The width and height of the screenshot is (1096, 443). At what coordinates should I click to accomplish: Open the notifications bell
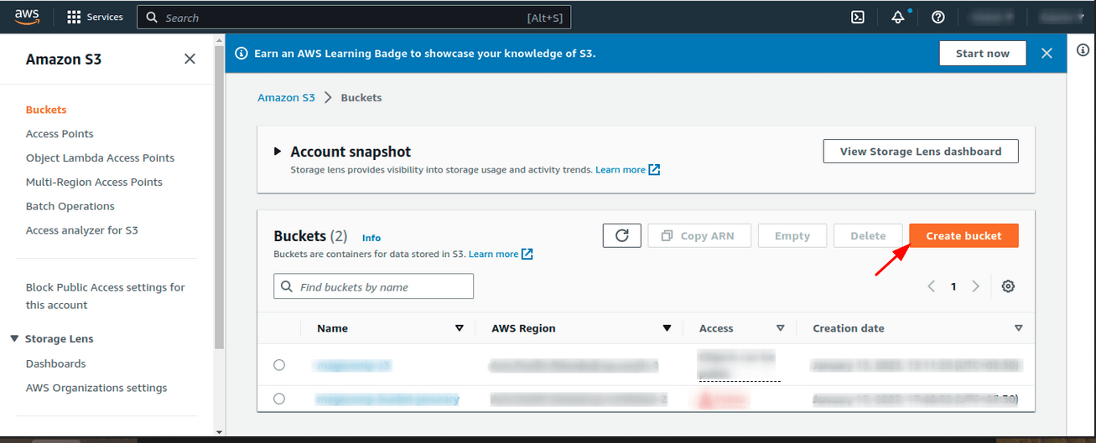[898, 17]
